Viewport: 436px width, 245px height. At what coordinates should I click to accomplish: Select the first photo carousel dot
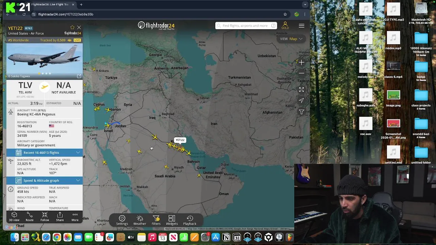[x=39, y=73]
